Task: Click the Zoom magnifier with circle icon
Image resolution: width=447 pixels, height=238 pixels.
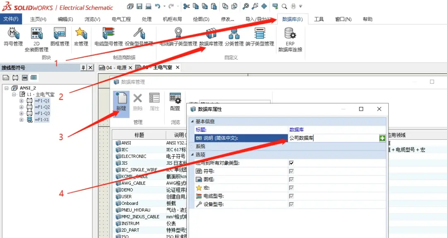Action: point(246,6)
